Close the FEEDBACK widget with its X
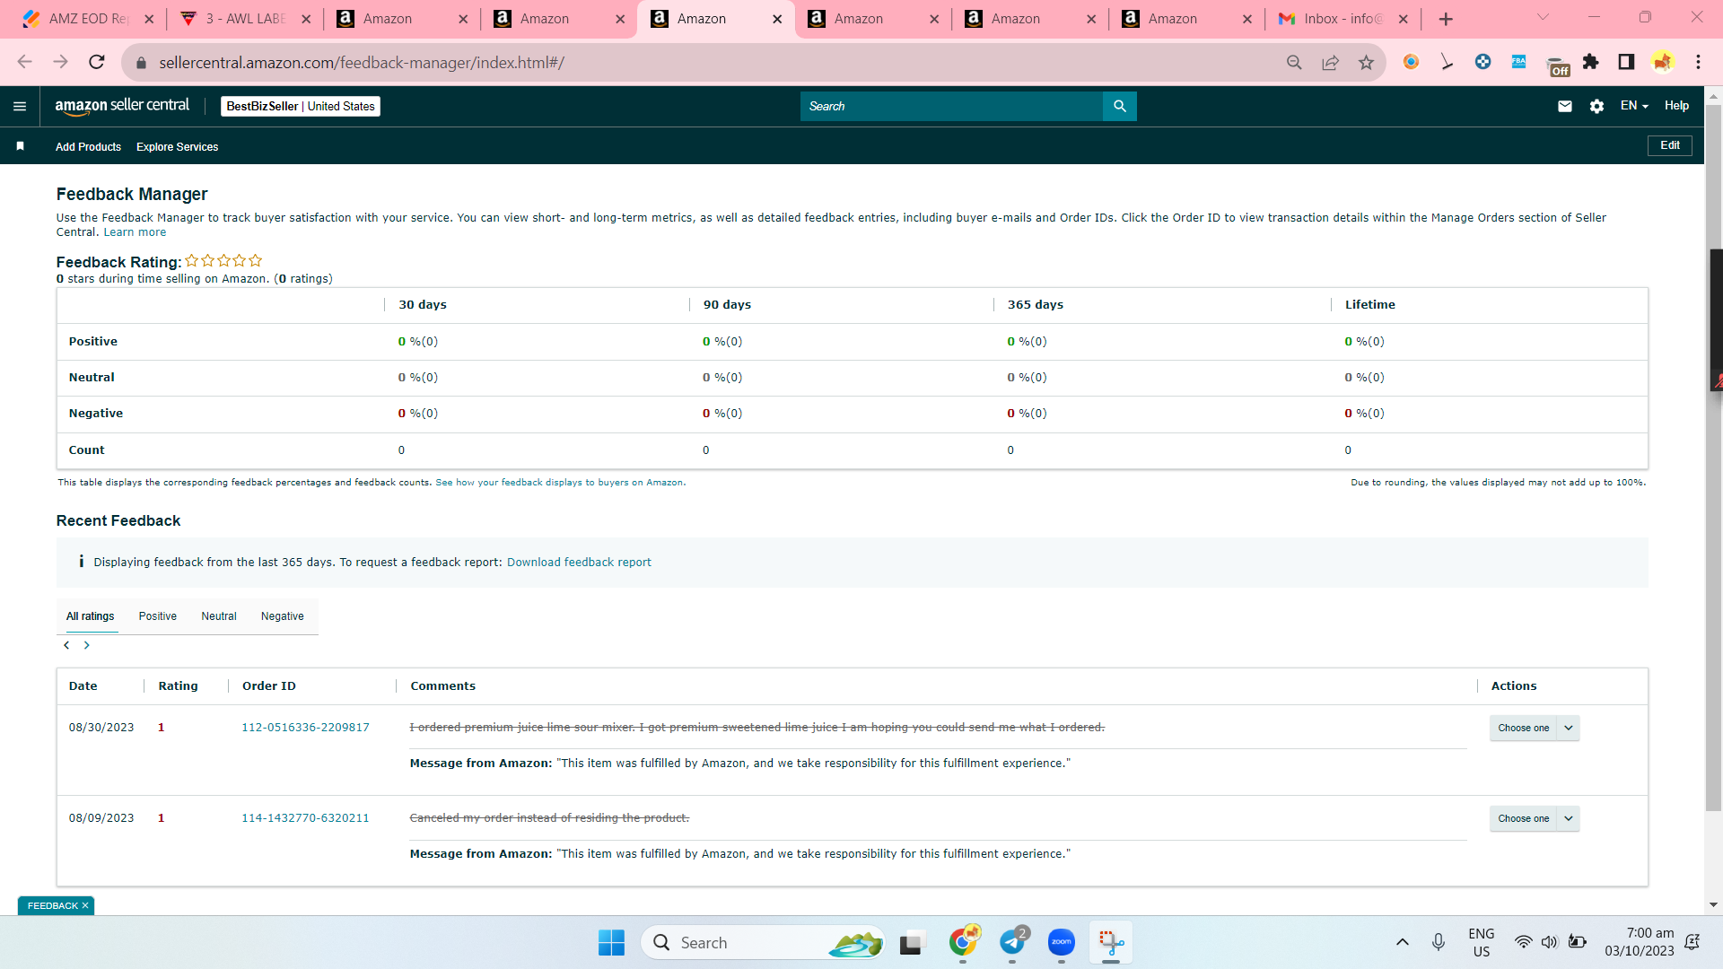Viewport: 1723px width, 969px height. [85, 905]
